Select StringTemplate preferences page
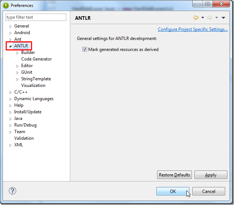Image resolution: width=234 pixels, height=205 pixels. click(36, 79)
